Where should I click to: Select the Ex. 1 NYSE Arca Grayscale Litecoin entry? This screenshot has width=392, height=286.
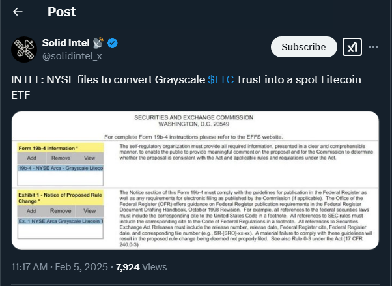point(61,222)
